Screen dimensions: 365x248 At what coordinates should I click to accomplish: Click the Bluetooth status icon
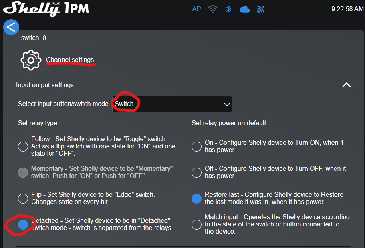coord(229,9)
